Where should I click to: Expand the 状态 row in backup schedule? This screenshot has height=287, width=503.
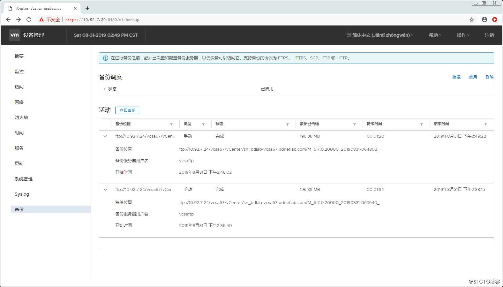click(104, 89)
